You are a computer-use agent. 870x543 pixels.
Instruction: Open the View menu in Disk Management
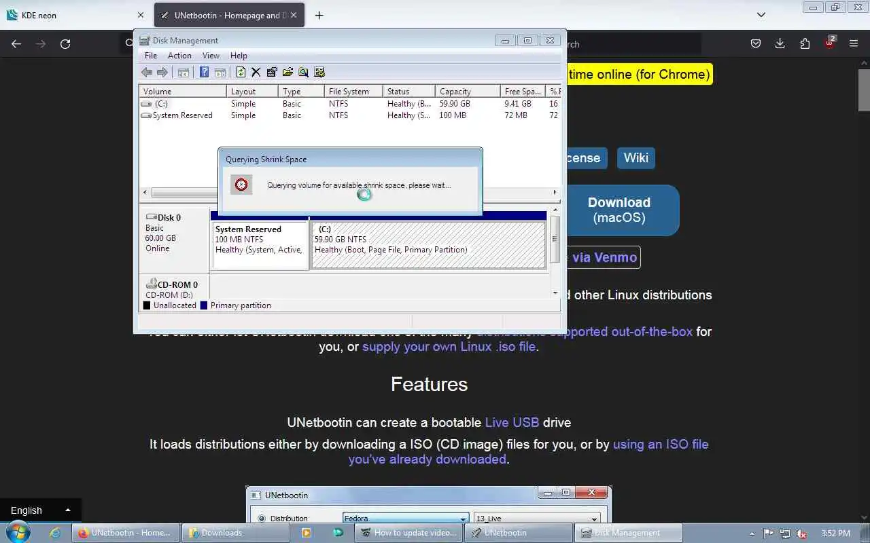(x=211, y=56)
